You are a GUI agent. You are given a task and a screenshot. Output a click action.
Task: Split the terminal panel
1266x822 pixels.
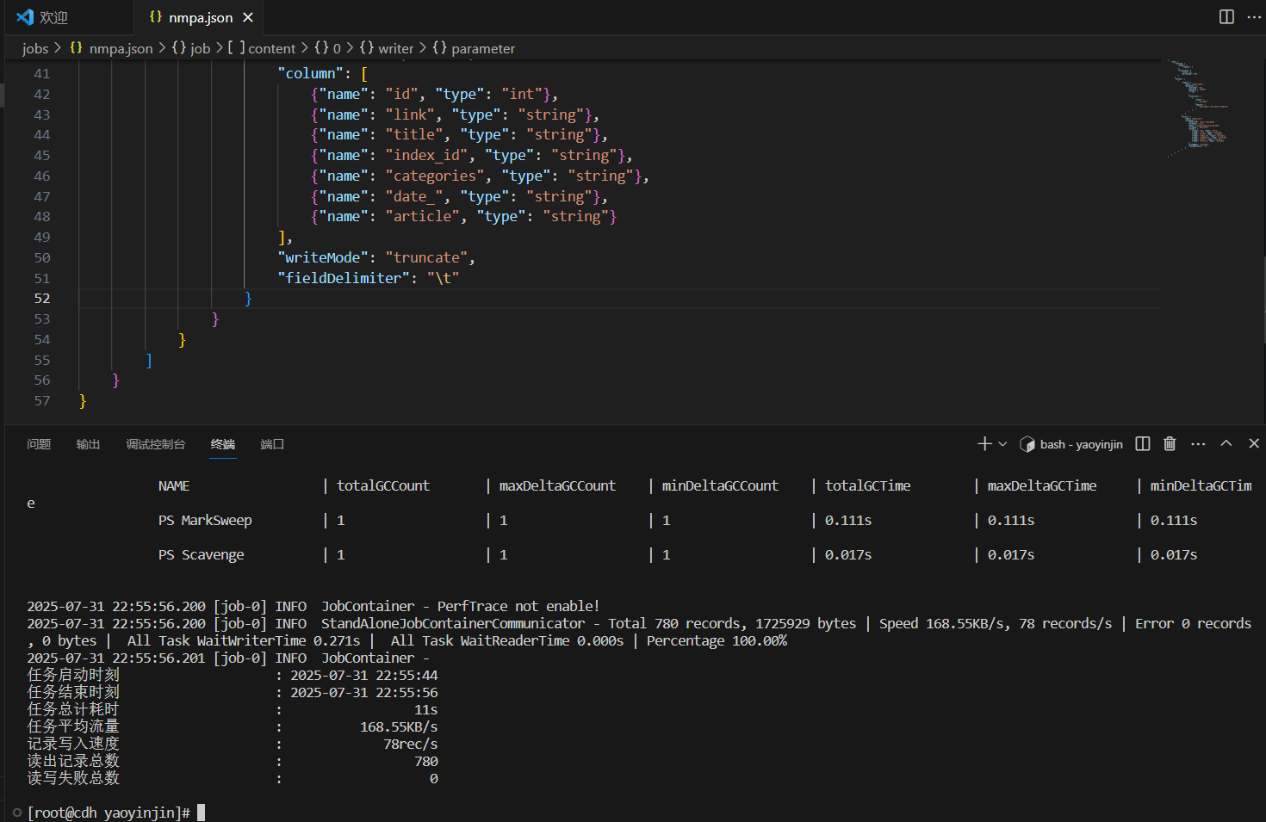[x=1143, y=443]
